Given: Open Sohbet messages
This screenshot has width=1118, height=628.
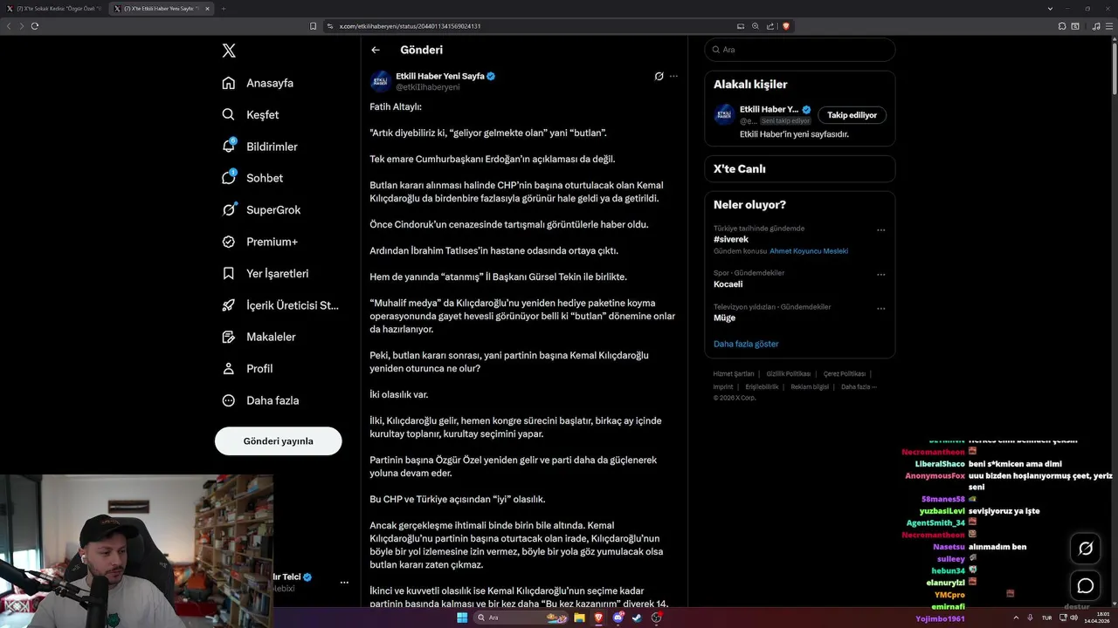Looking at the screenshot, I should tap(252, 178).
